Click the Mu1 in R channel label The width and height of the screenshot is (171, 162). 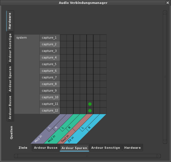coord(56,128)
